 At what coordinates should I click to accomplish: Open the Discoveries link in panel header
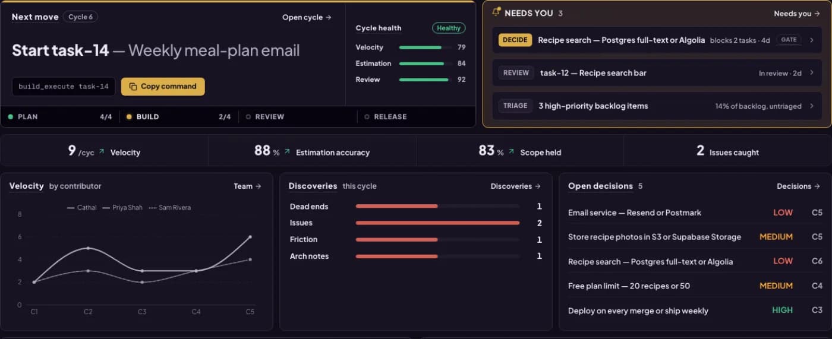[515, 186]
